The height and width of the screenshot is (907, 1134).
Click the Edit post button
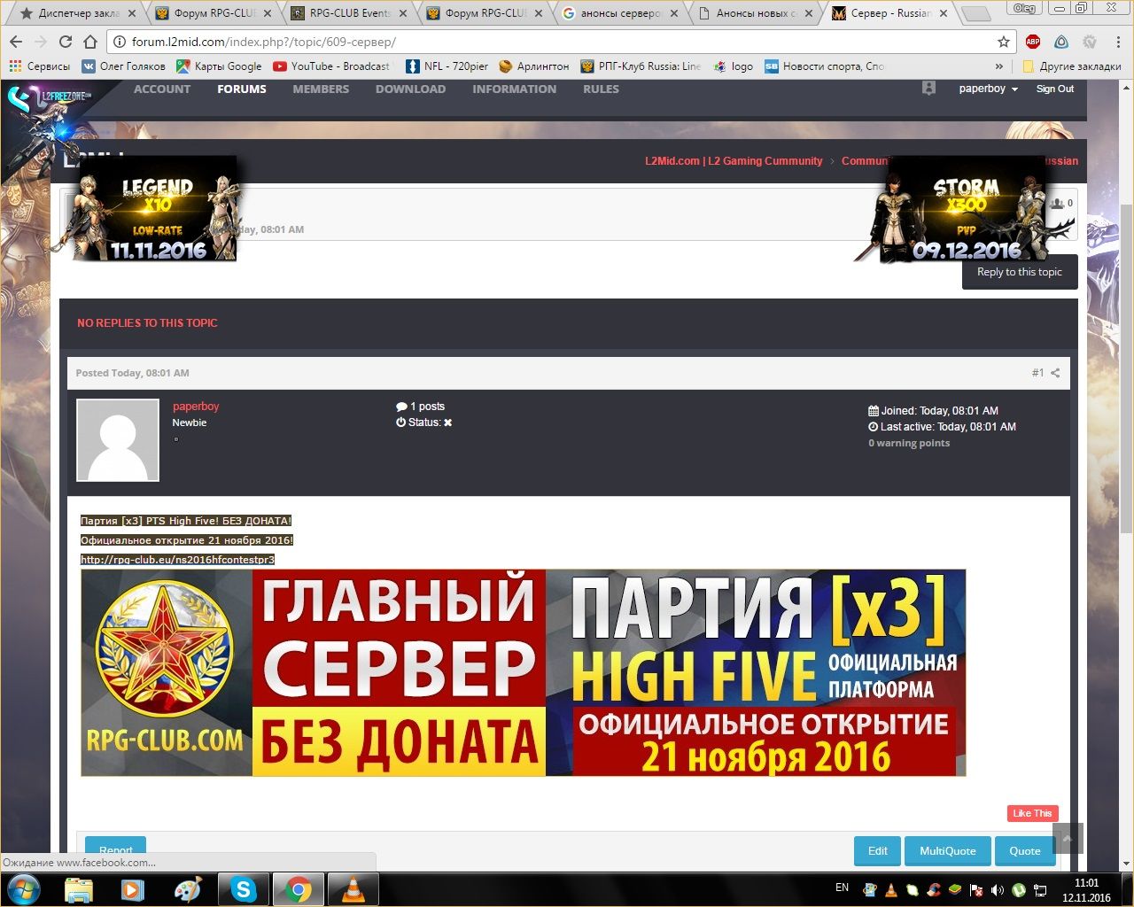[878, 850]
